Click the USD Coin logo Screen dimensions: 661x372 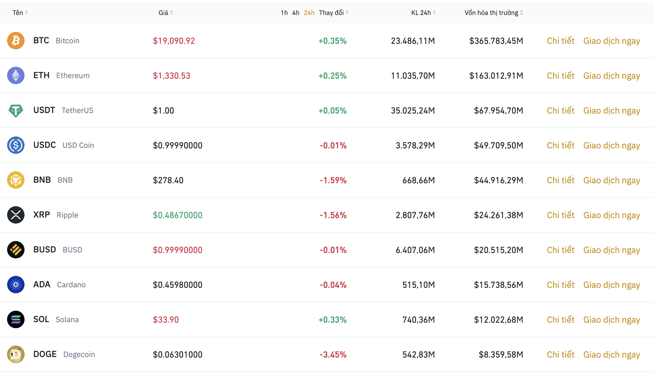(16, 145)
